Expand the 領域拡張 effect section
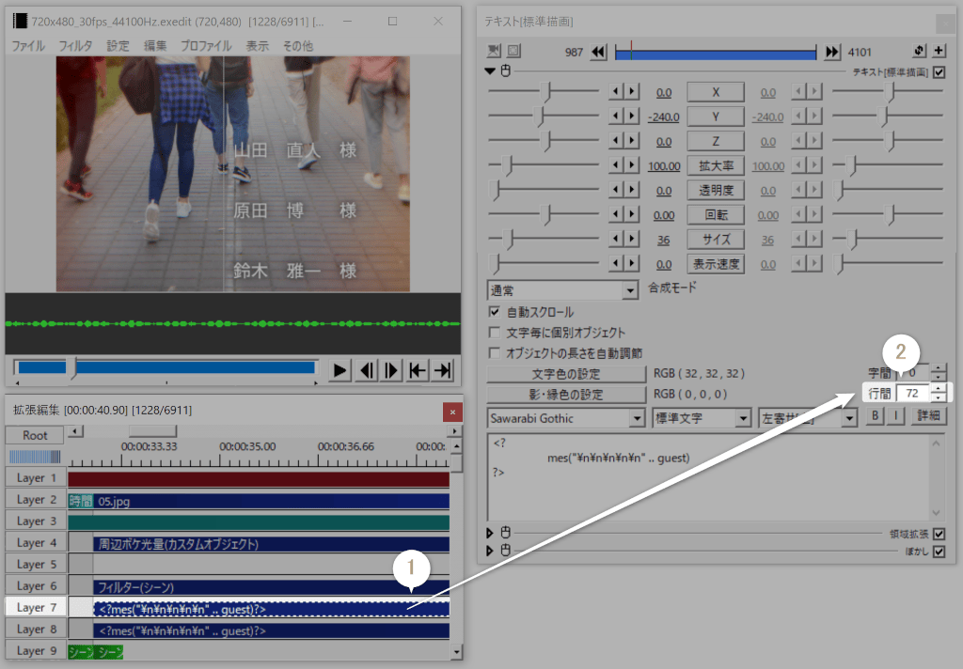 490,533
